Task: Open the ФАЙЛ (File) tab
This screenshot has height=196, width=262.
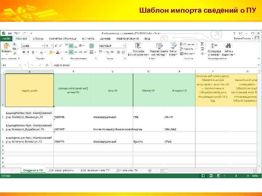Action: pos(6,39)
